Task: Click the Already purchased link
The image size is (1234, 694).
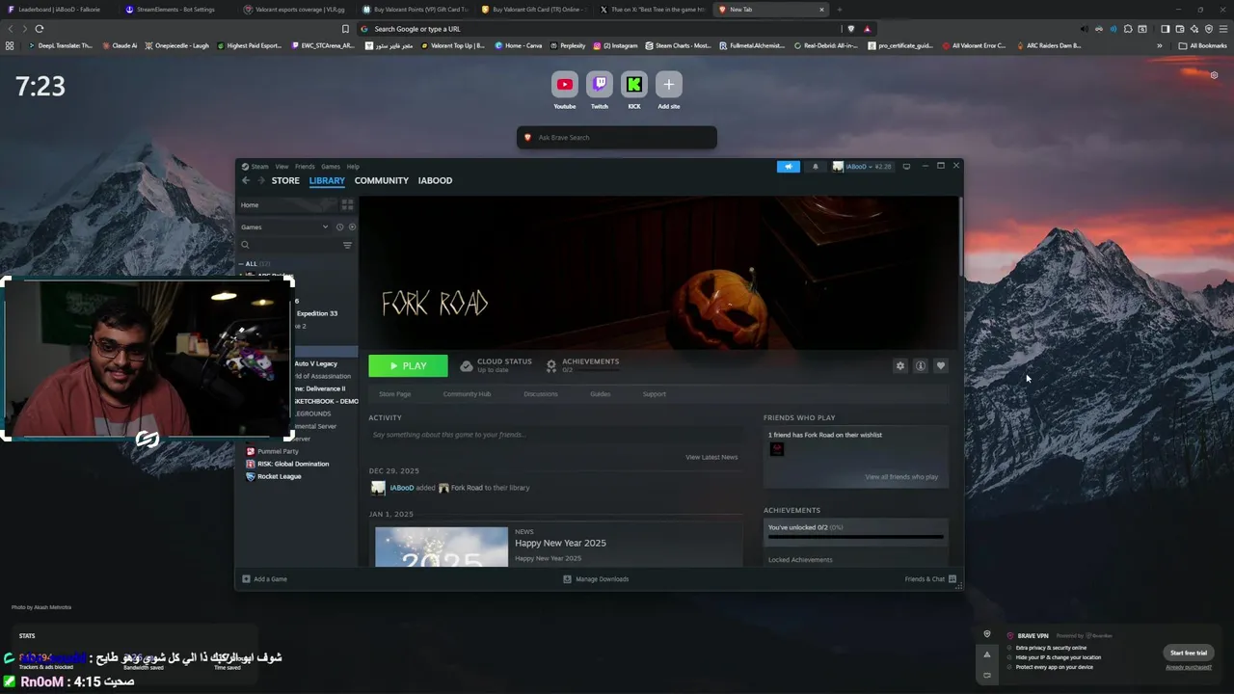Action: coord(1189,667)
